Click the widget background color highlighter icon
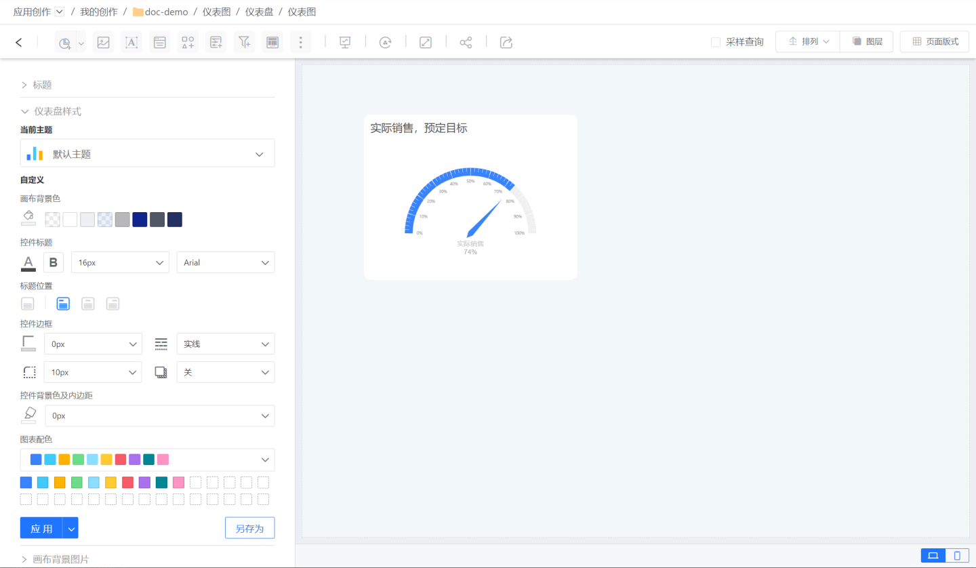The width and height of the screenshot is (976, 568). pos(28,415)
